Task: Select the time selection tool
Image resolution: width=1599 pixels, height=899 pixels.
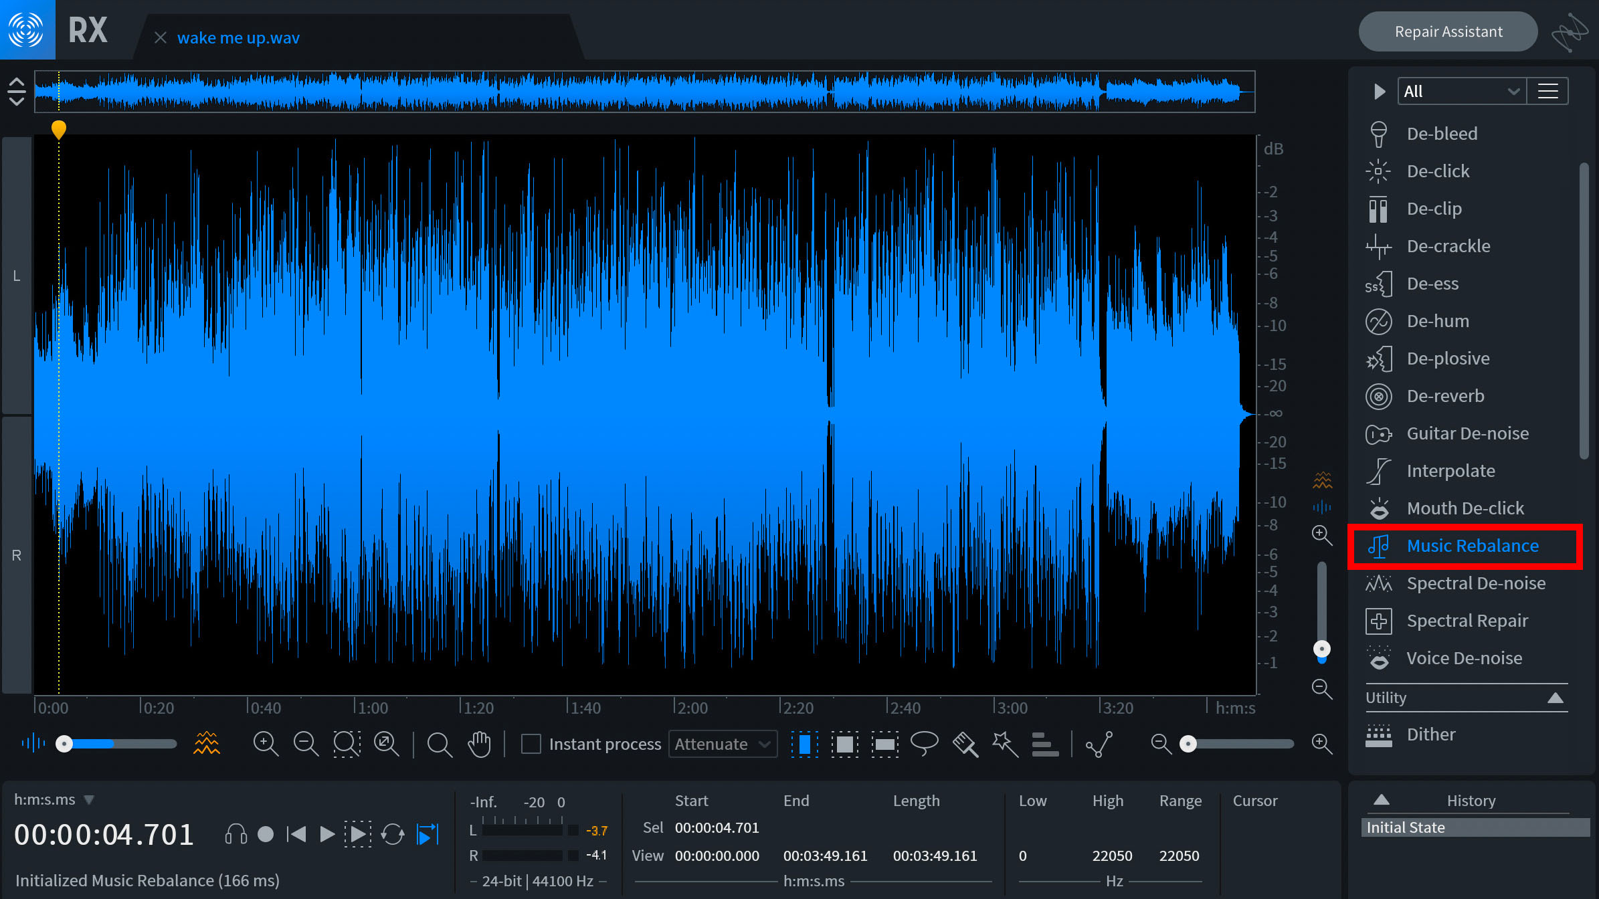Action: pyautogui.click(x=804, y=744)
